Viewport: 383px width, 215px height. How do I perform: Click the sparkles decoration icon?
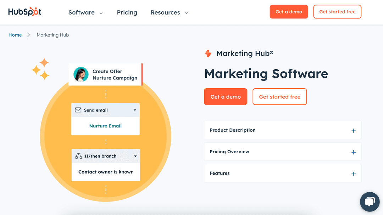(x=40, y=69)
